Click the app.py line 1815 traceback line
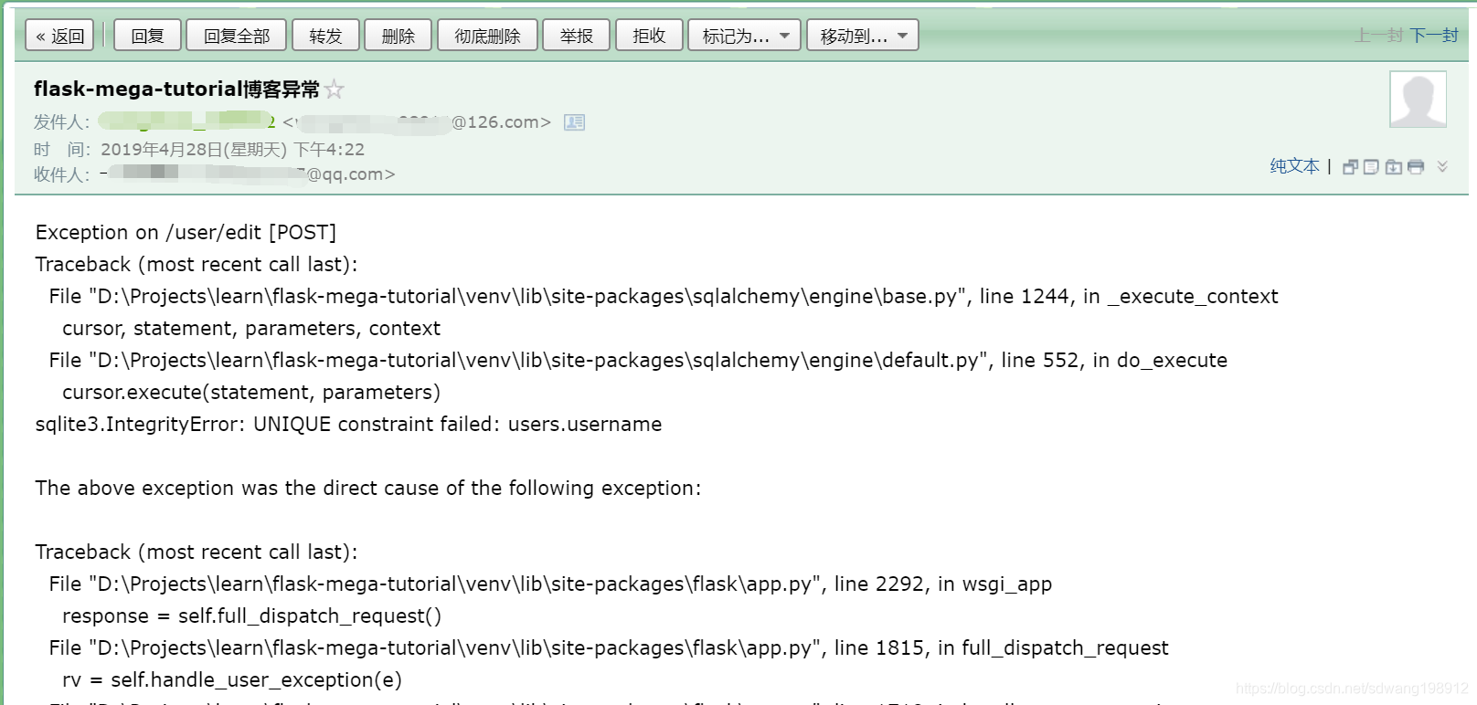Image resolution: width=1477 pixels, height=705 pixels. coord(609,648)
